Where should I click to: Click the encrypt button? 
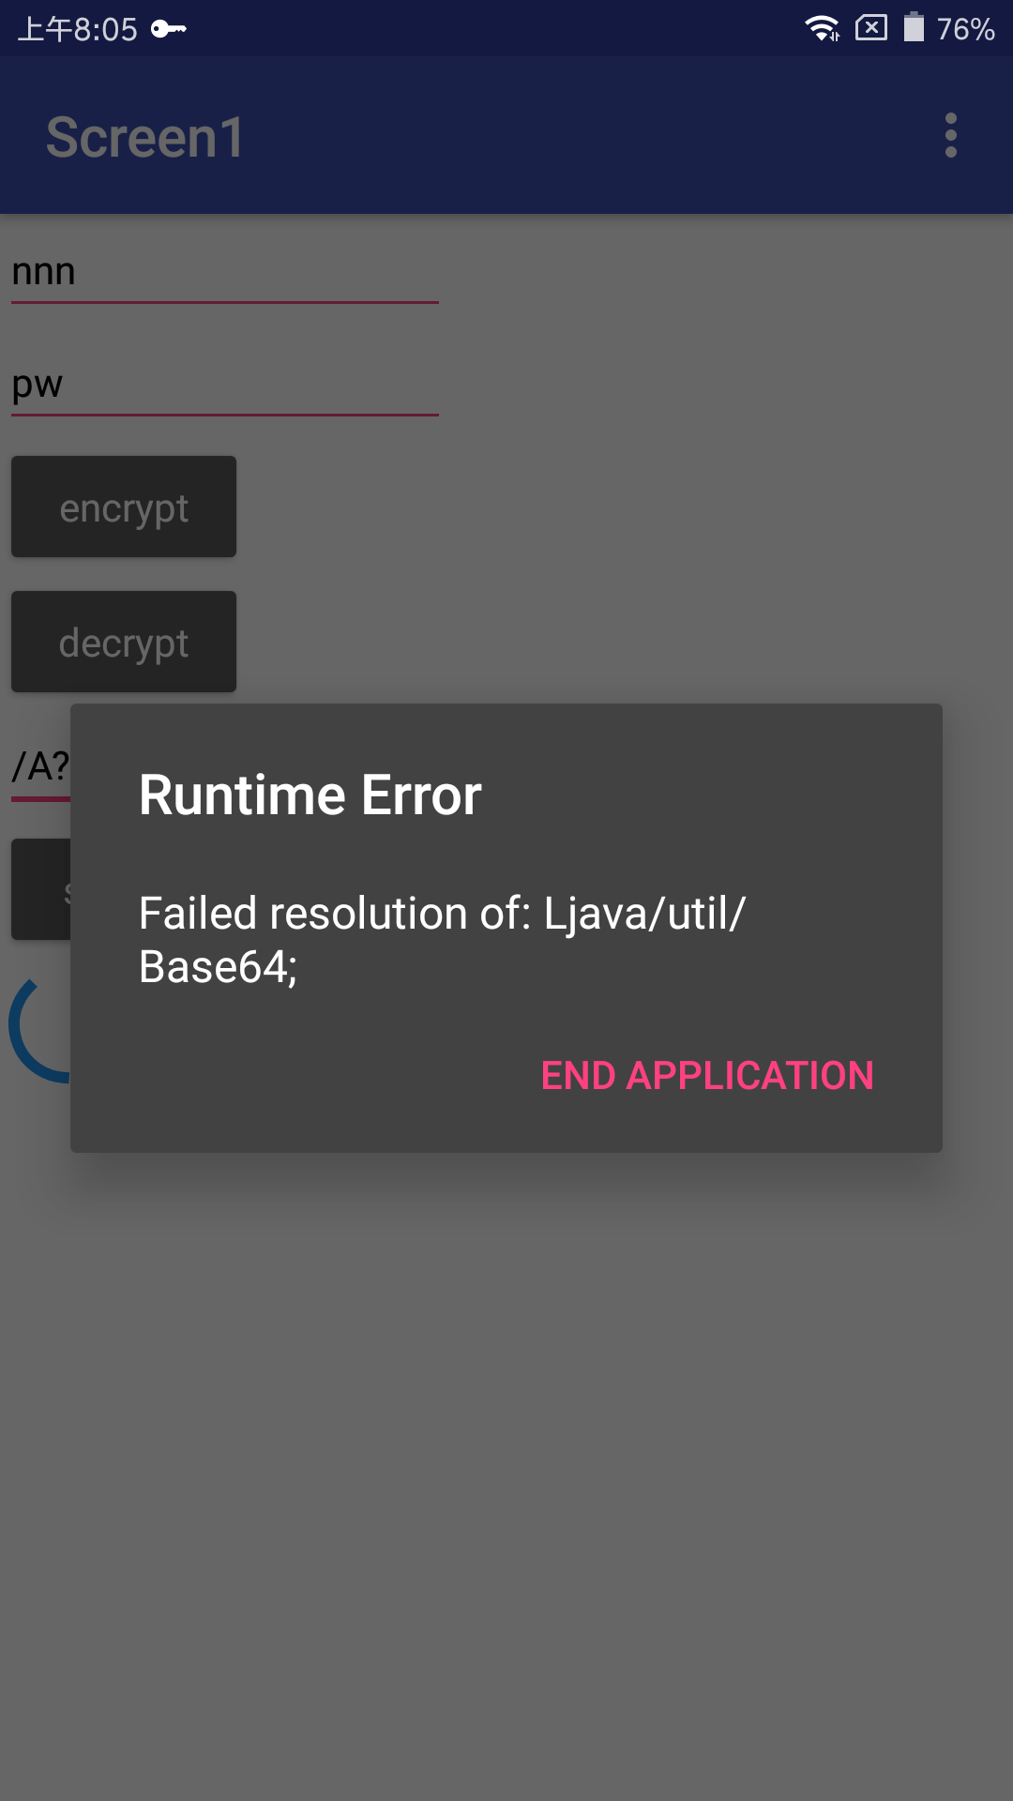[x=124, y=507]
